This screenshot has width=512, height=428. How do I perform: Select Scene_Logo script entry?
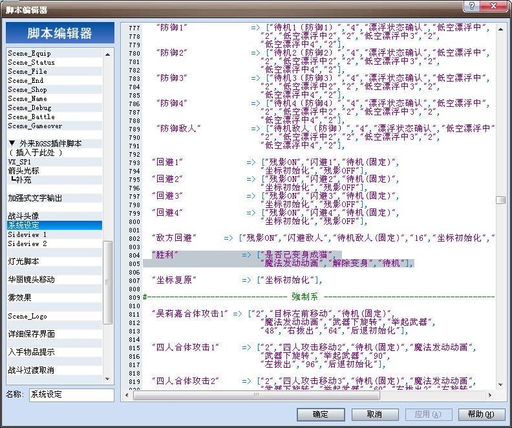(x=54, y=316)
